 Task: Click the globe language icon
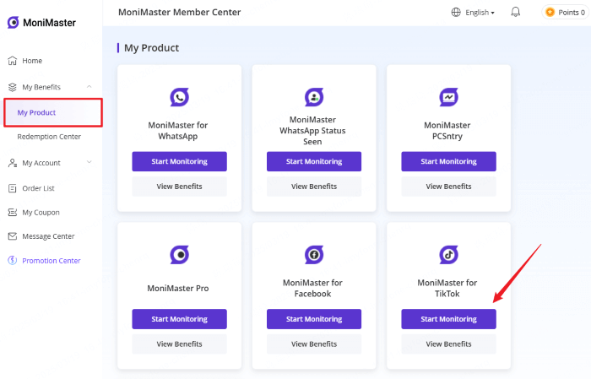tap(456, 13)
